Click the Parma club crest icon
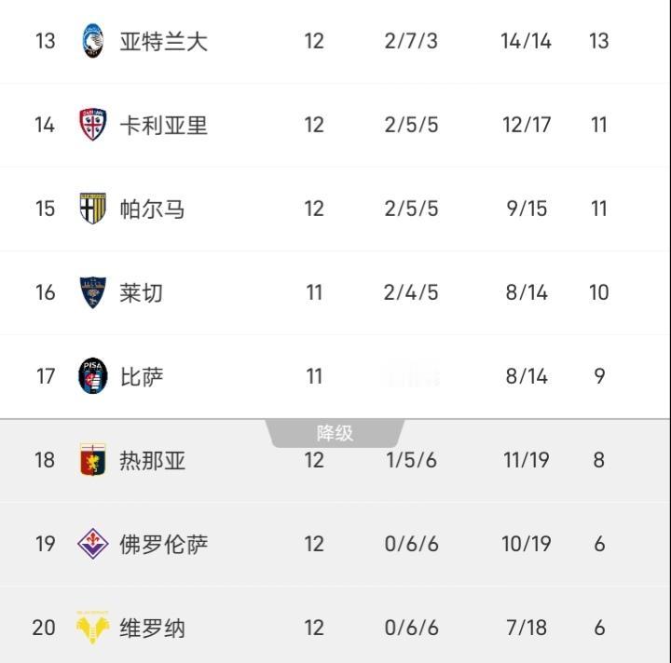Screen dimensions: 671x663 (x=92, y=209)
